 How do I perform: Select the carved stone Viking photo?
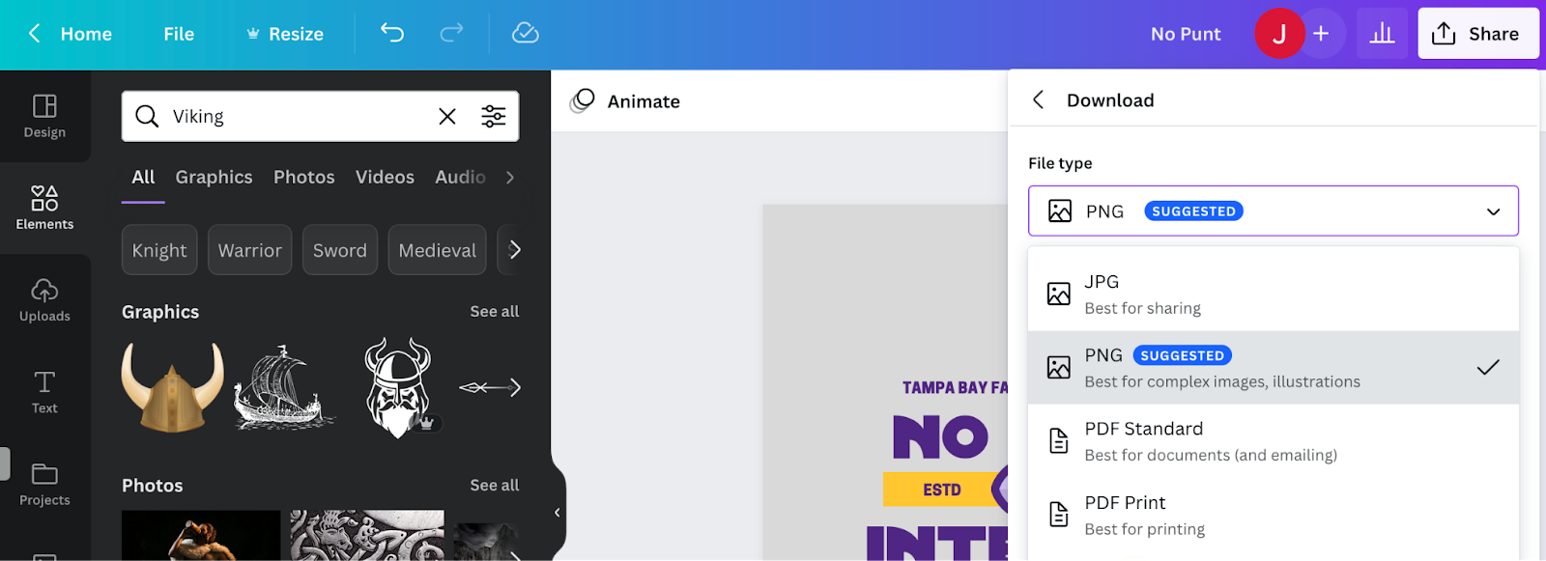[367, 535]
